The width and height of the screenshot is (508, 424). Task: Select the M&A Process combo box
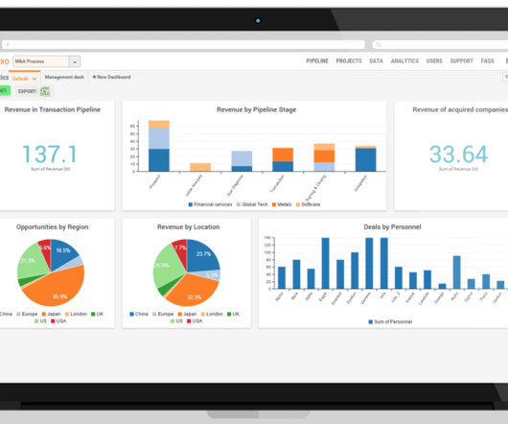47,61
